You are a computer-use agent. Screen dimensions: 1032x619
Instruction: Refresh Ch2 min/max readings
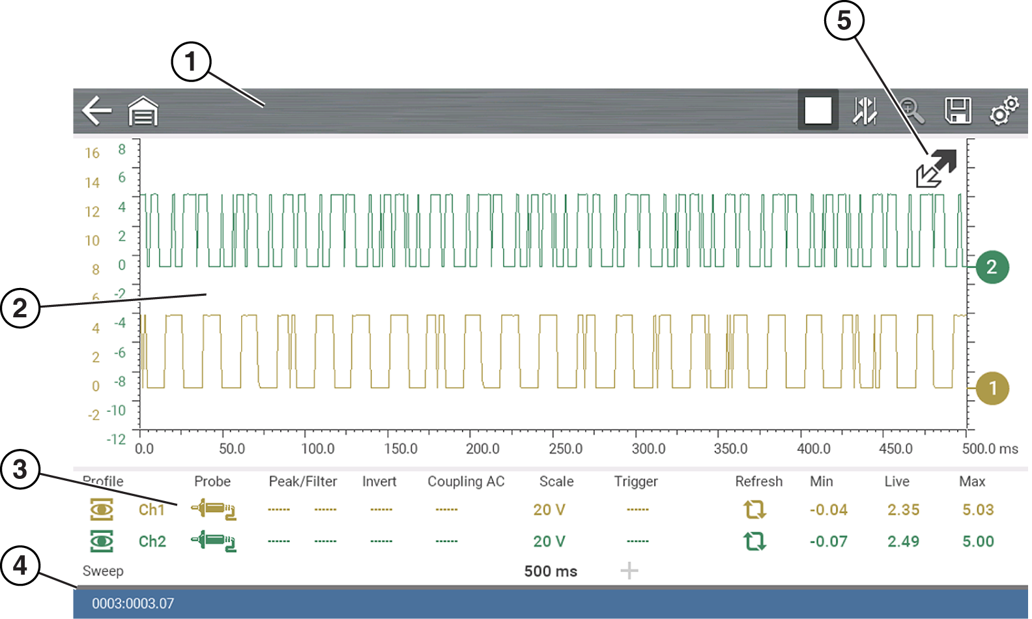coord(754,541)
